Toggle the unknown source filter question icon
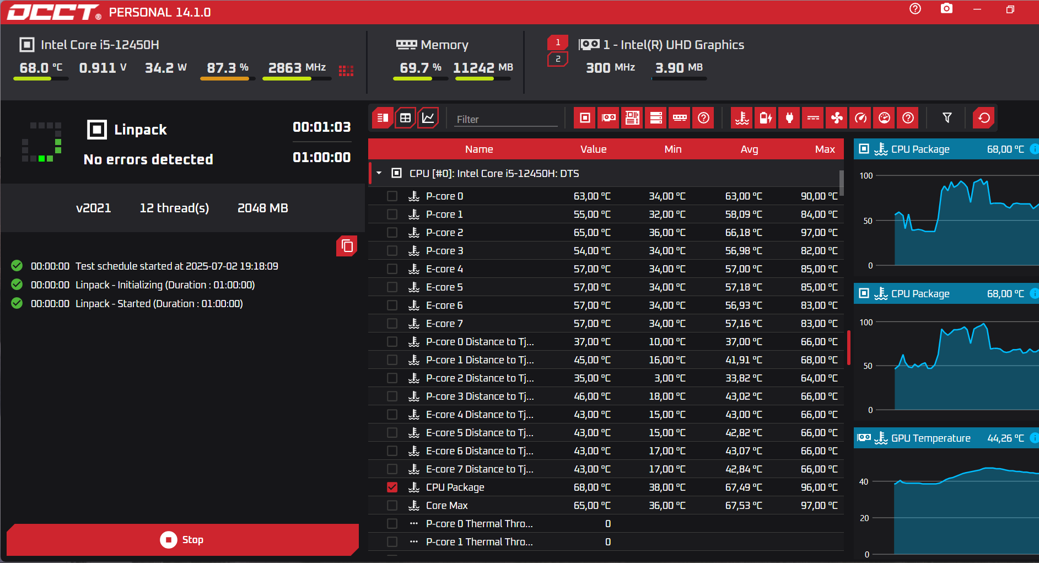The image size is (1039, 563). point(704,118)
